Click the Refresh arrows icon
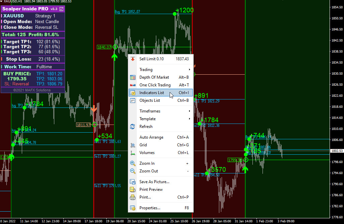This screenshot has width=344, height=224. click(x=132, y=127)
